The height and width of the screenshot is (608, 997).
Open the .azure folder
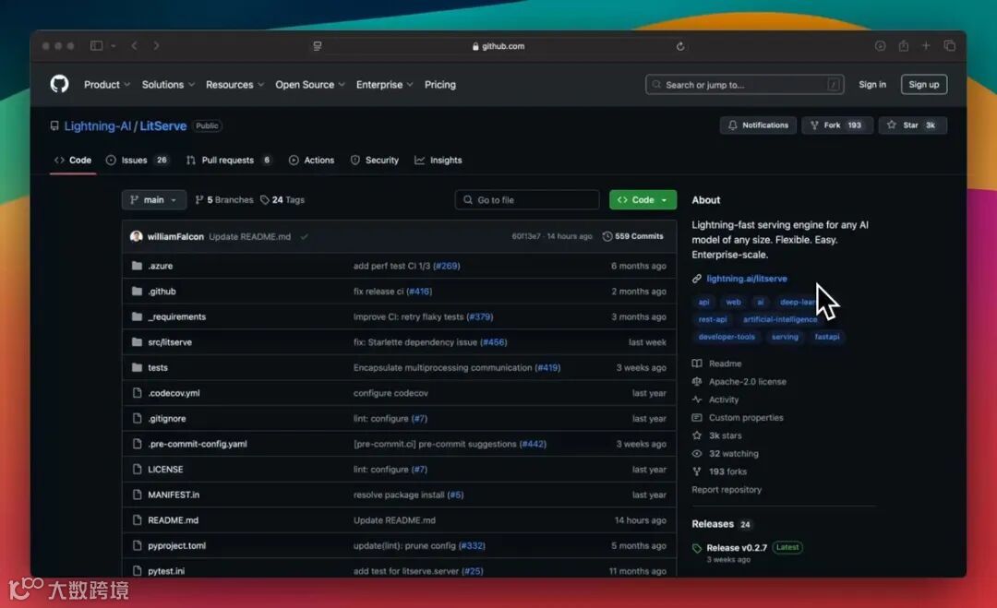[x=161, y=266]
